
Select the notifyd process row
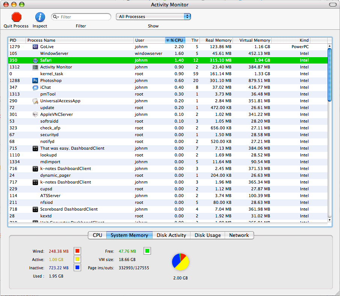(x=168, y=141)
